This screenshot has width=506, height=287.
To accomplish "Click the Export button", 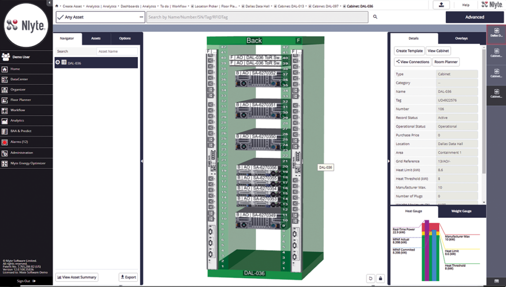I will click(128, 277).
